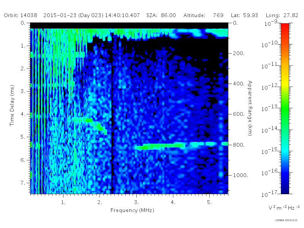
Task: Click the 'Long: 27.82' value
Action: click(282, 15)
